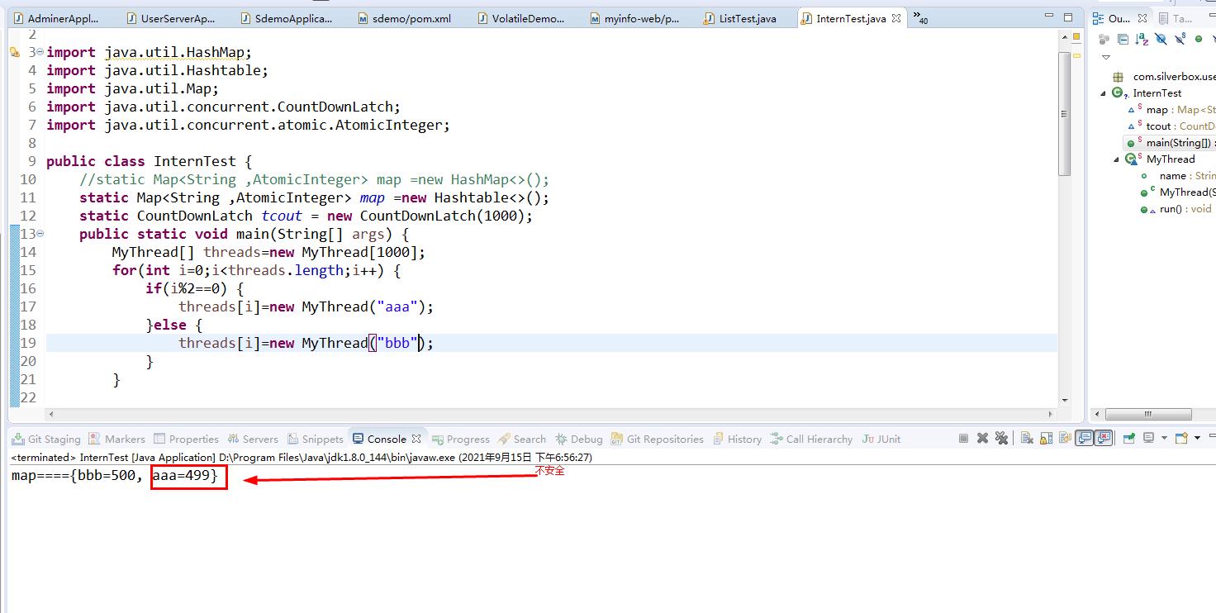
Task: Toggle Word Wrap in the Console
Action: click(x=1065, y=439)
